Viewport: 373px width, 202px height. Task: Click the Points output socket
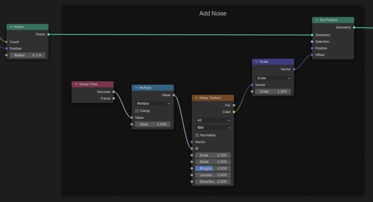click(49, 34)
